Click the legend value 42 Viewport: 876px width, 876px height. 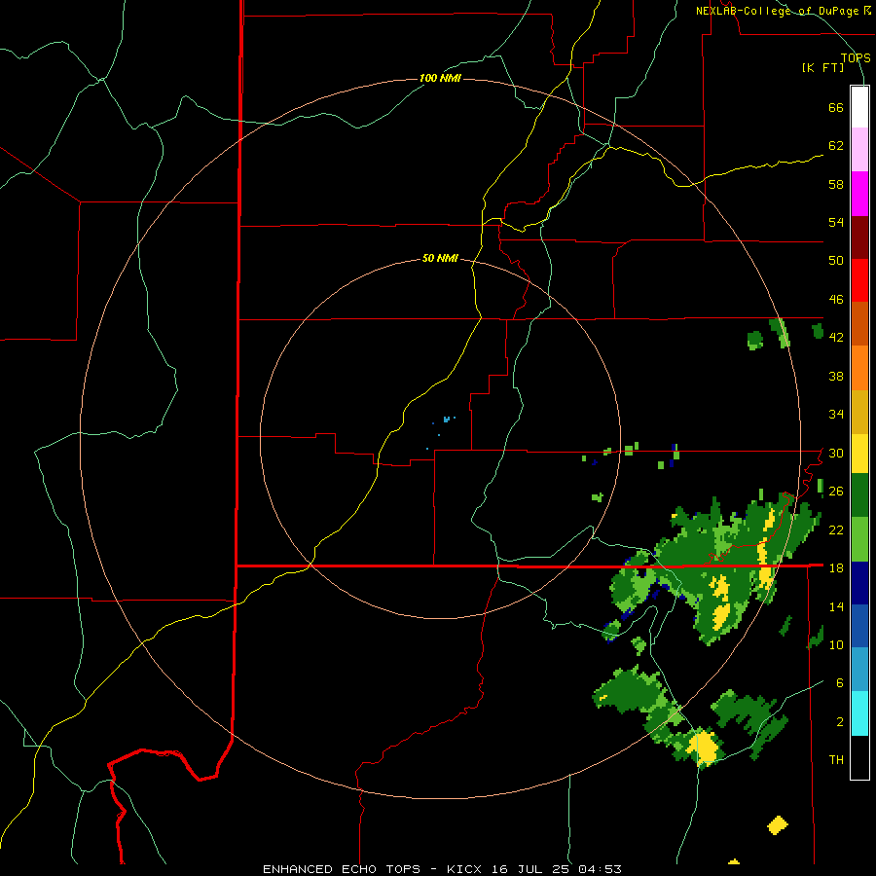point(836,337)
